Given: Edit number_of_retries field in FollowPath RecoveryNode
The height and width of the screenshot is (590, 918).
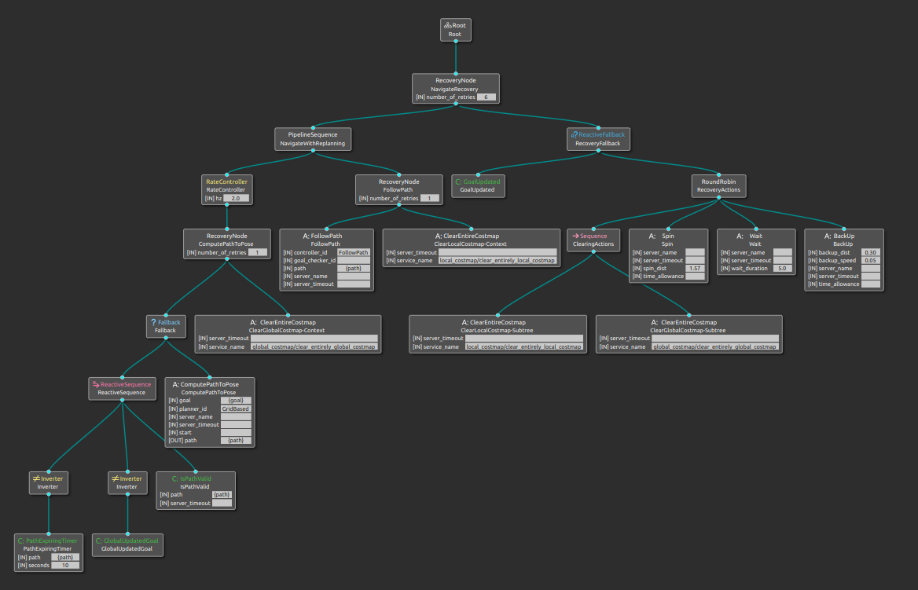Looking at the screenshot, I should (430, 199).
